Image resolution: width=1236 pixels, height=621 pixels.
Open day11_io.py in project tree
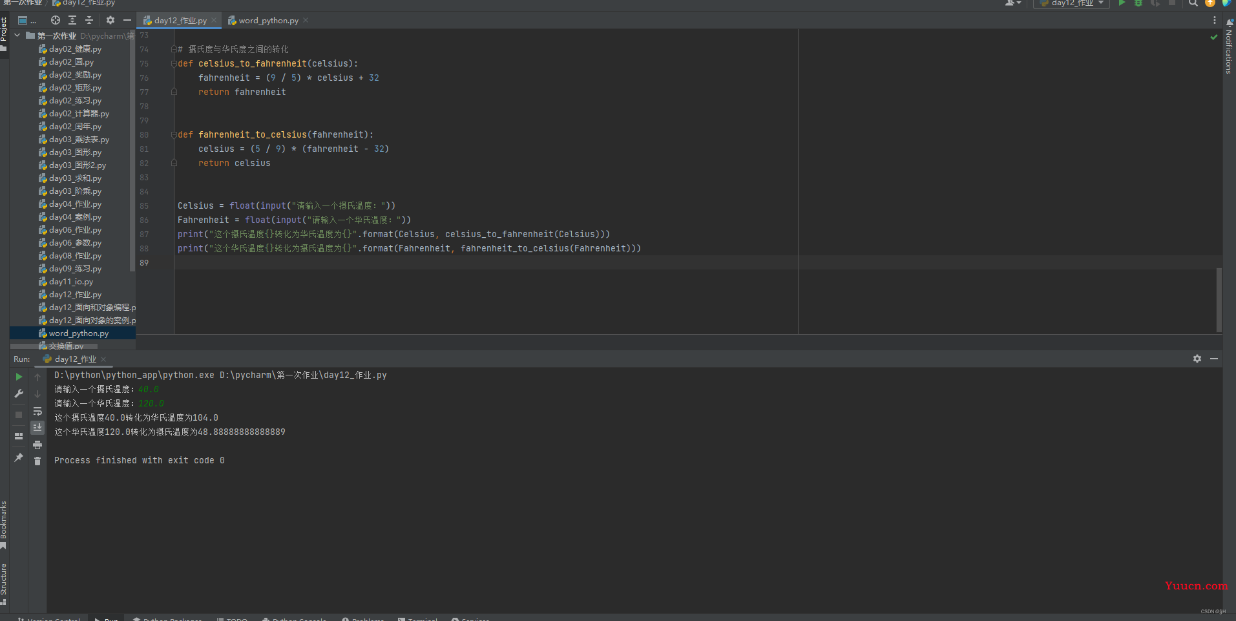click(66, 282)
